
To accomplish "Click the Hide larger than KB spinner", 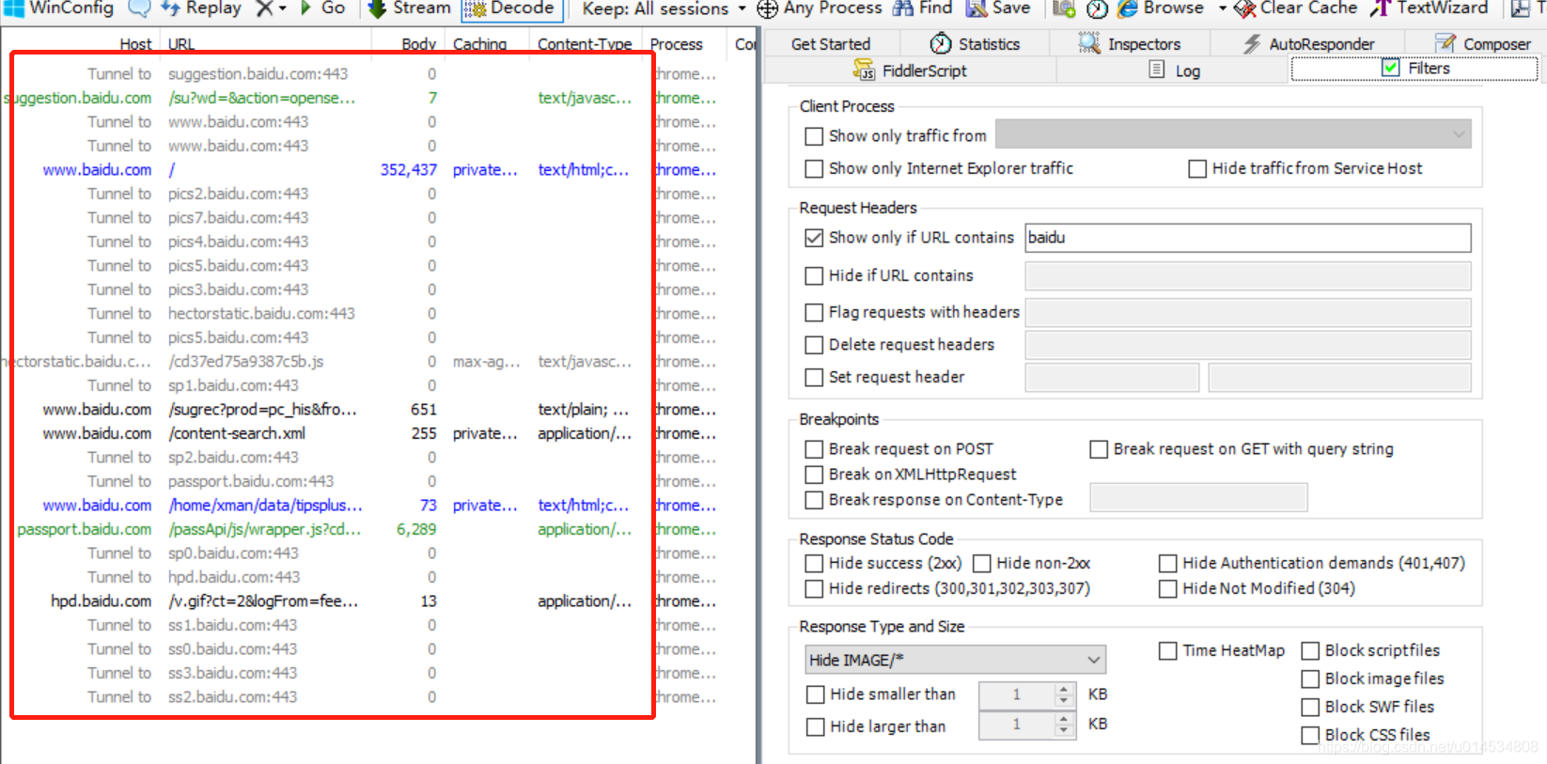I will tap(1063, 725).
